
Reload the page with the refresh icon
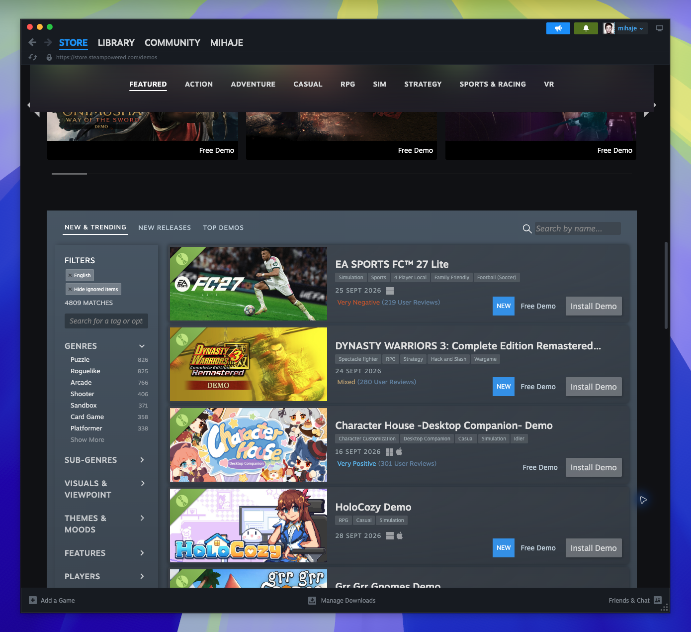tap(33, 57)
